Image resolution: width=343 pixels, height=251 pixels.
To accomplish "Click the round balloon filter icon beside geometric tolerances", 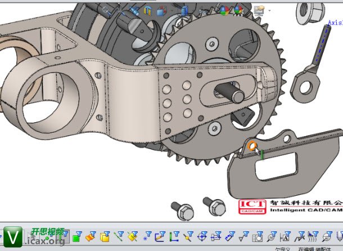I will [x=272, y=237].
